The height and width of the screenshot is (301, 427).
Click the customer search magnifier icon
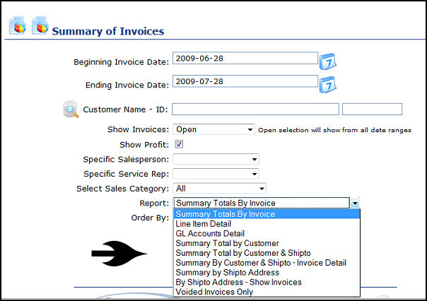click(x=71, y=110)
